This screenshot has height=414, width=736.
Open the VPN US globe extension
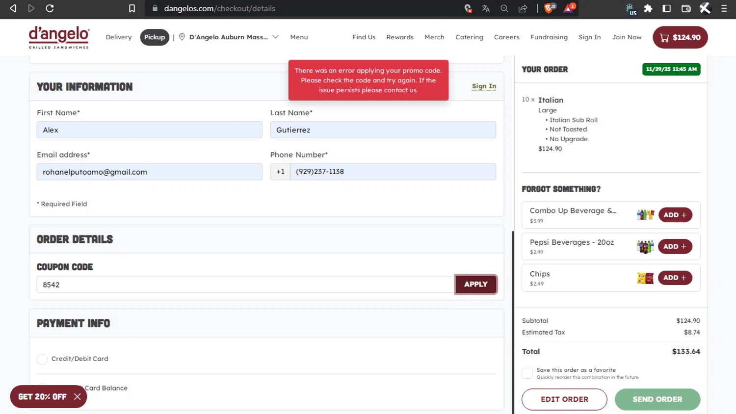(631, 9)
